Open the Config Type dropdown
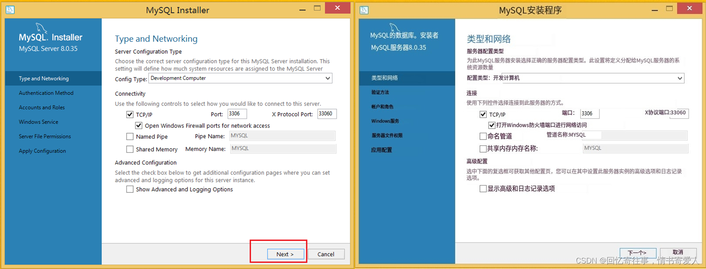 (x=240, y=78)
